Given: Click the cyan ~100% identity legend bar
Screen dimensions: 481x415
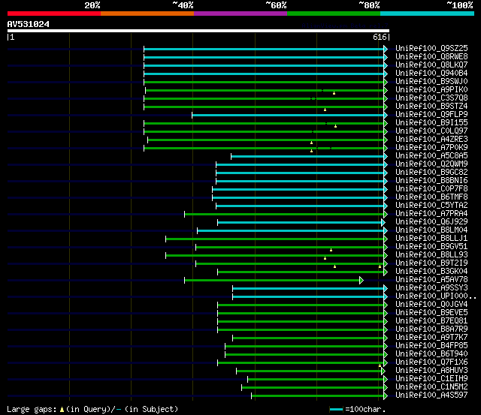Looking at the screenshot, I should [428, 14].
